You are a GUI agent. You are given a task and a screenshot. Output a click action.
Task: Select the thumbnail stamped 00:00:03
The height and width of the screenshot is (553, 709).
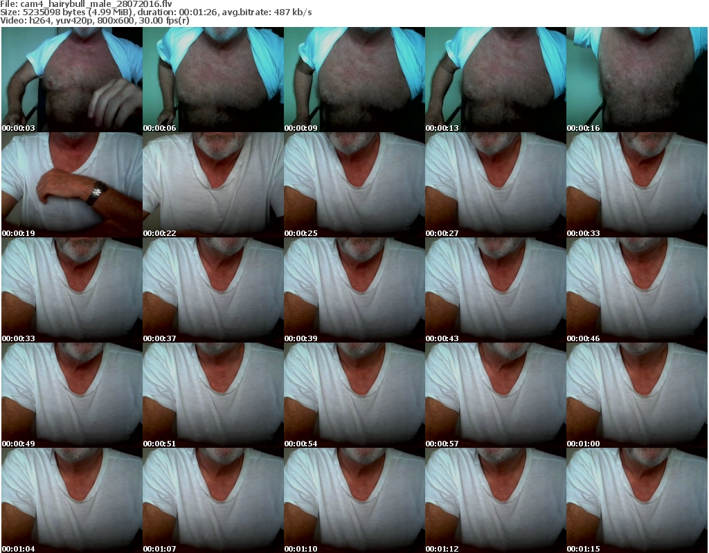coord(72,80)
